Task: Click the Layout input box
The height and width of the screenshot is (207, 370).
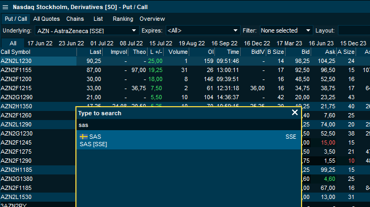Action: [x=354, y=30]
